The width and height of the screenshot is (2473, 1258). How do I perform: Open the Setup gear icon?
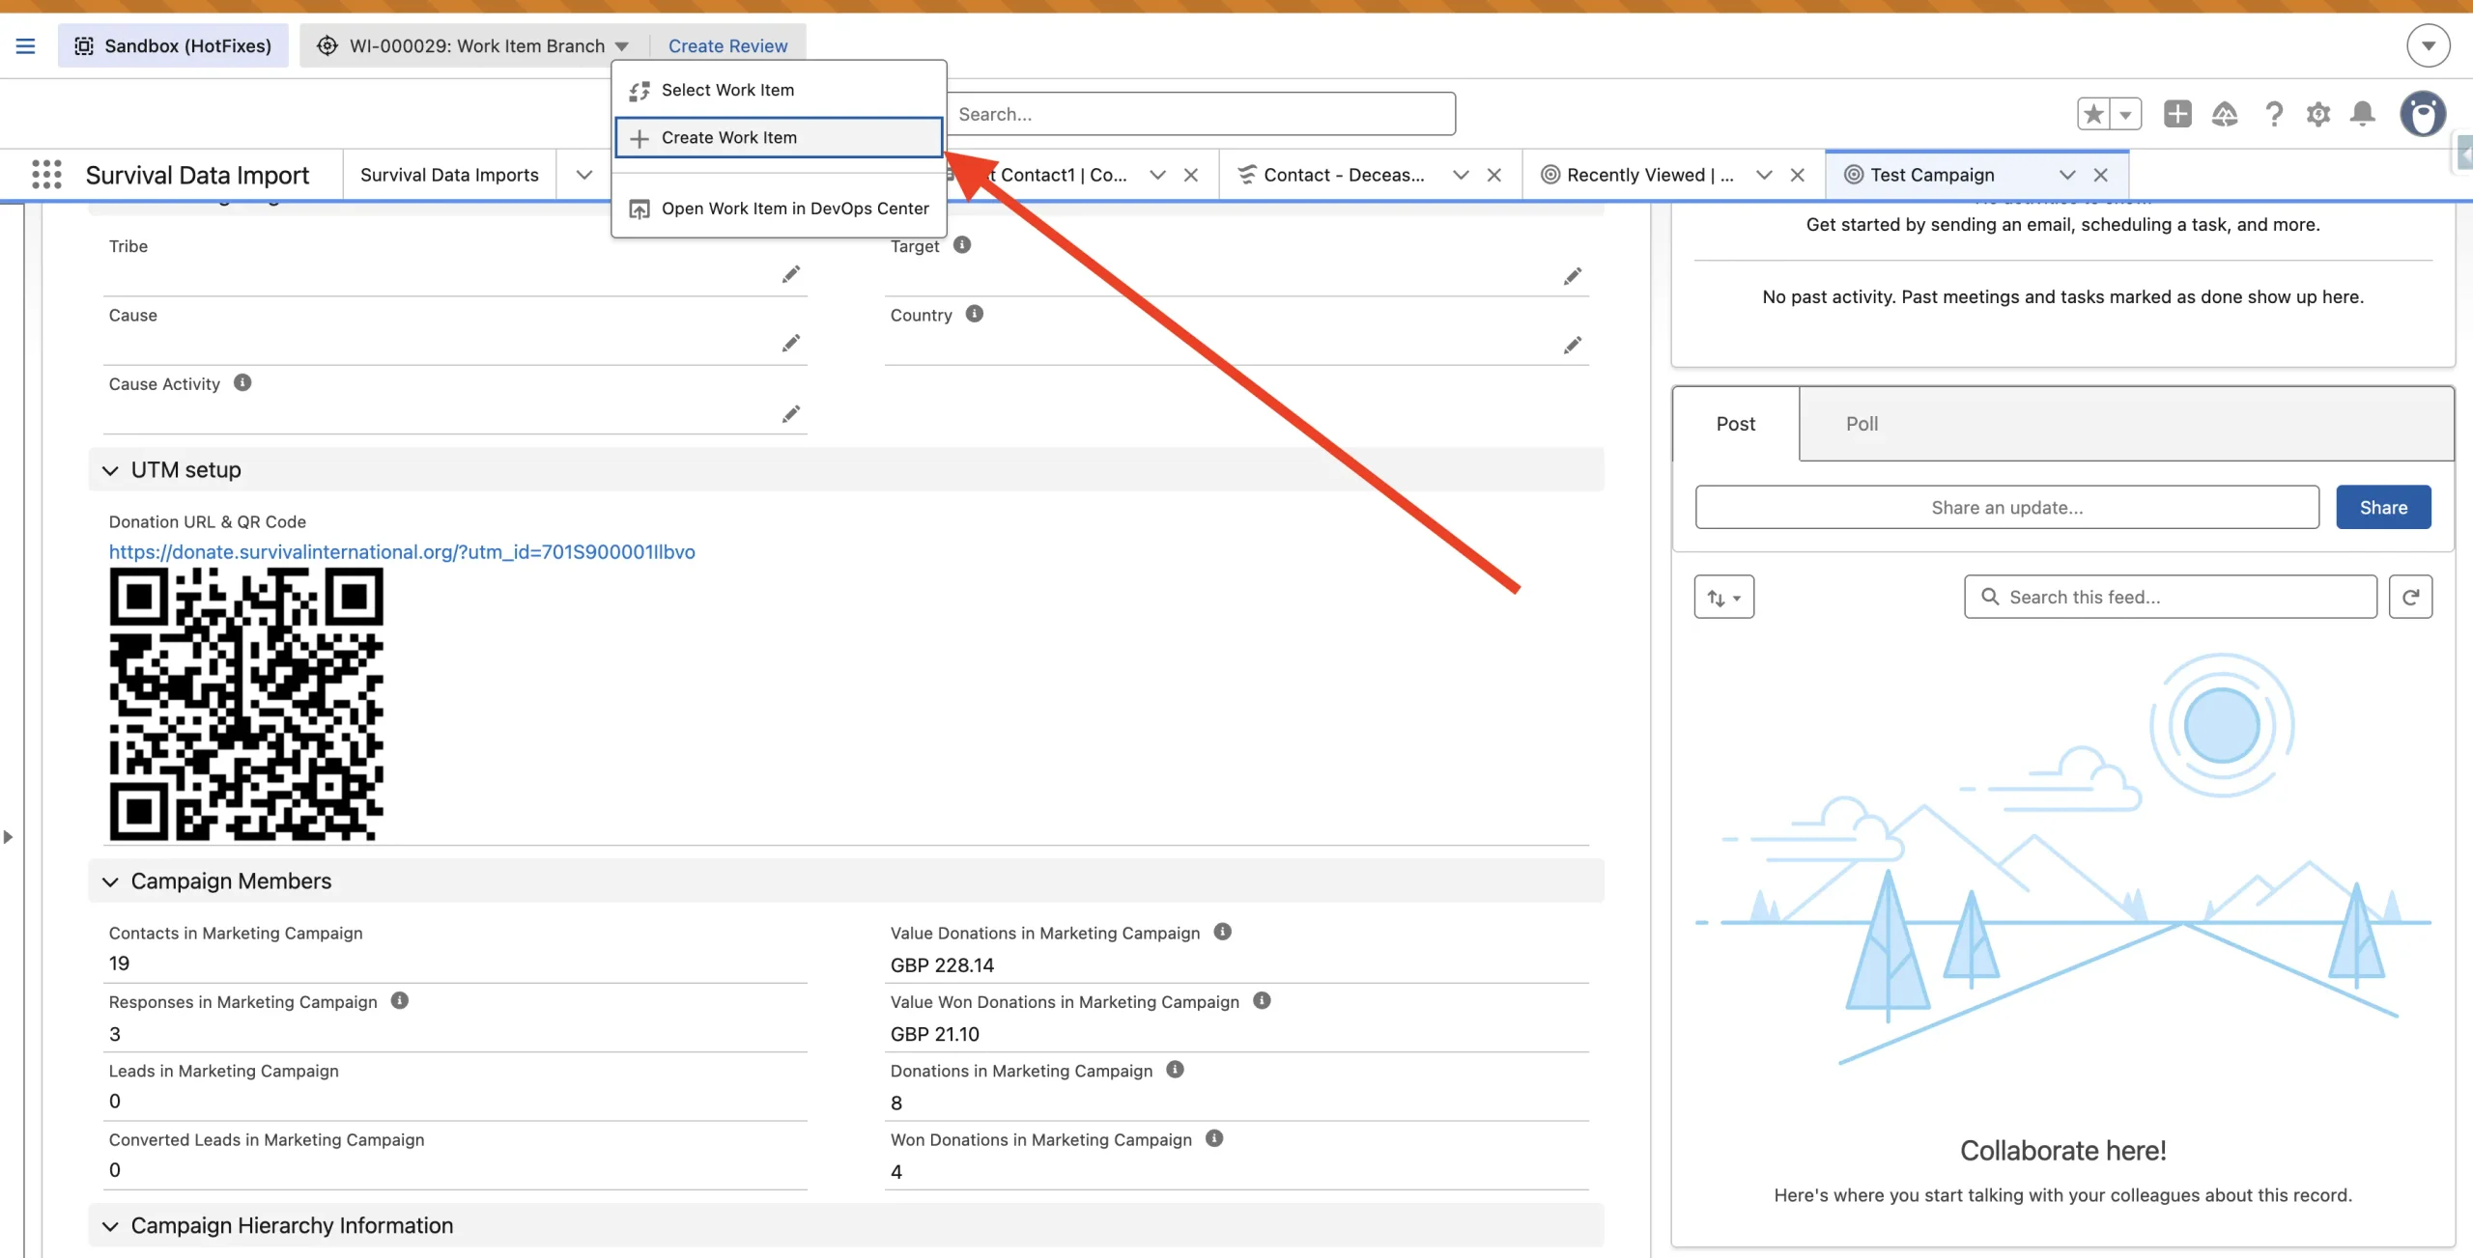(2318, 114)
